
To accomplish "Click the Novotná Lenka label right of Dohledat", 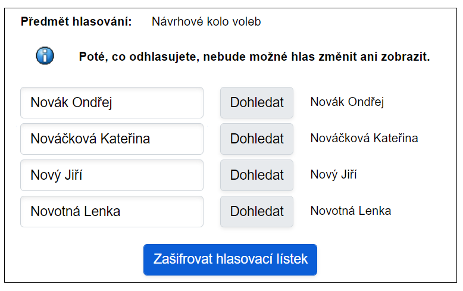I will click(x=351, y=211).
